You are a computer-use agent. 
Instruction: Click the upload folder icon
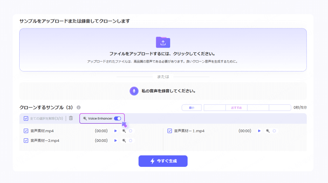pos(163,42)
